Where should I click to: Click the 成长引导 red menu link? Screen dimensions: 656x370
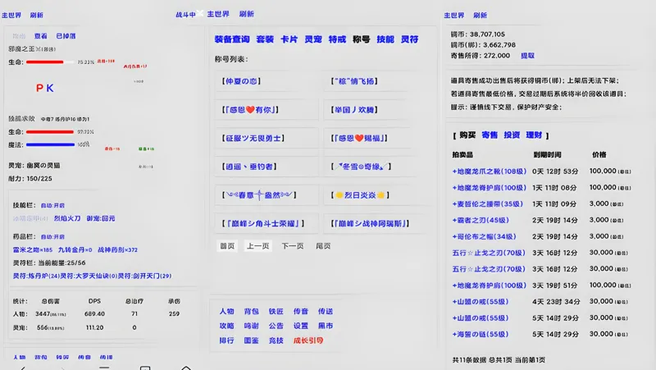[308, 340]
